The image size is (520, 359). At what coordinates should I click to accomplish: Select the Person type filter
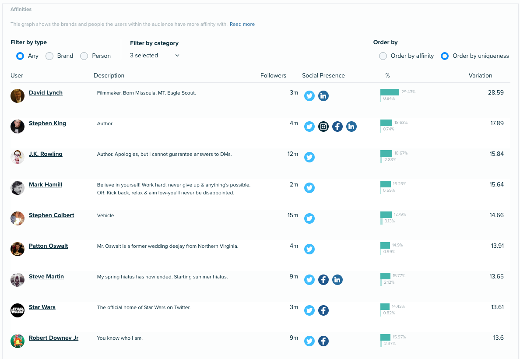pos(84,56)
